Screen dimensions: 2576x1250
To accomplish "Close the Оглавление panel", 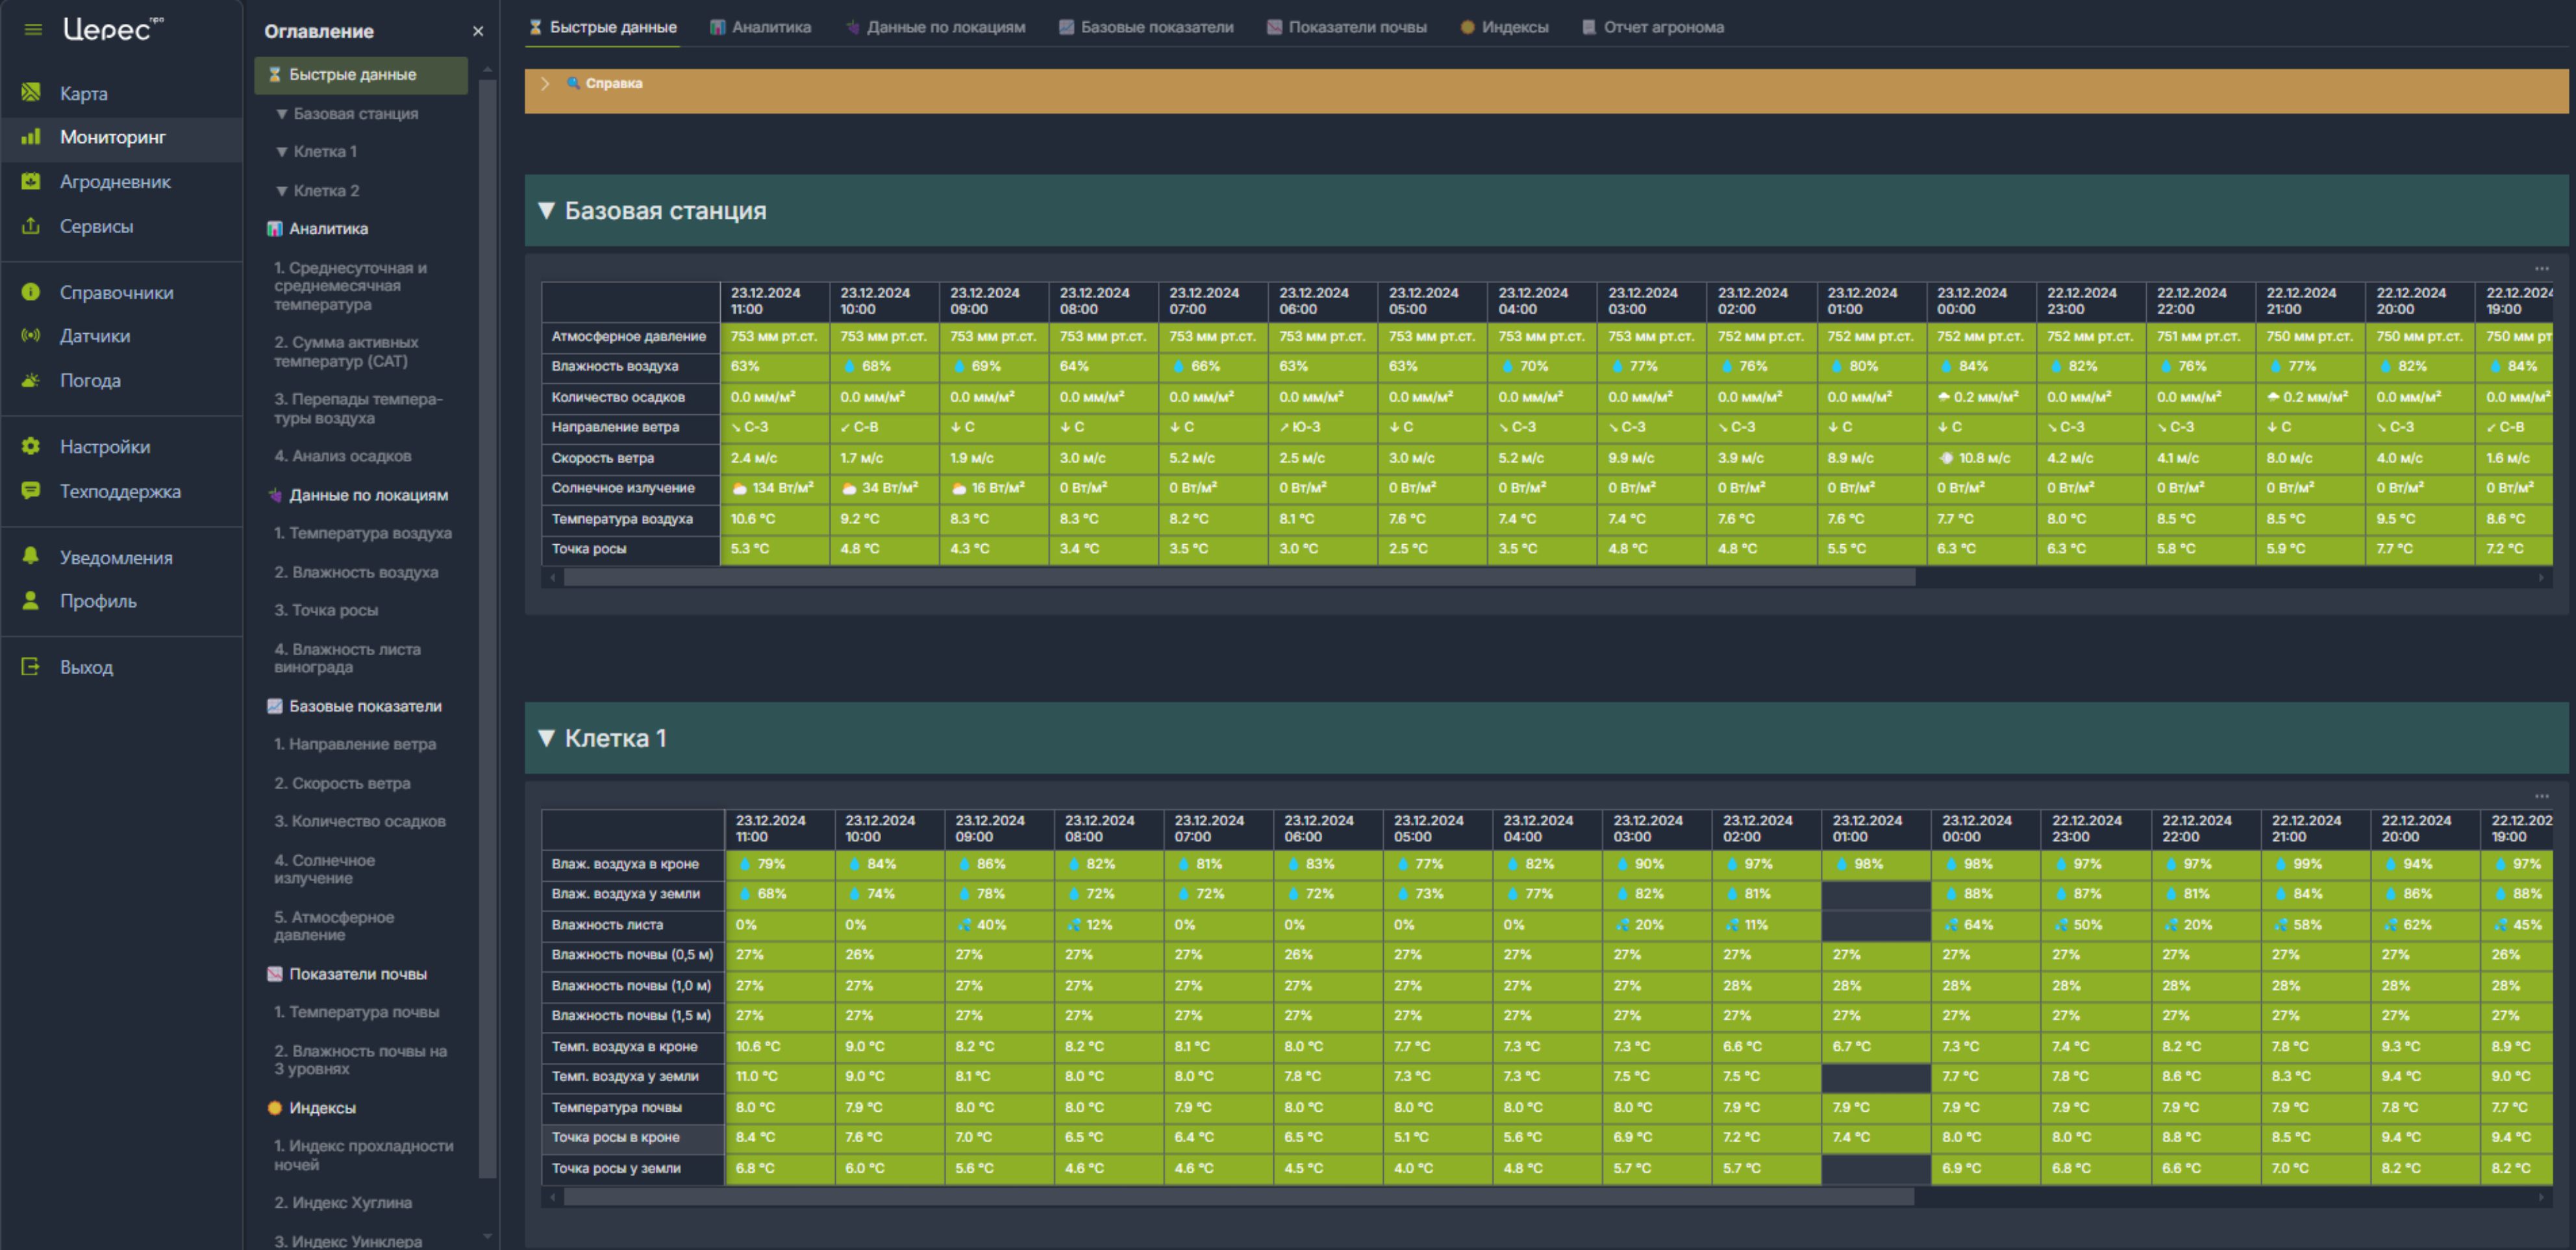I will point(478,31).
